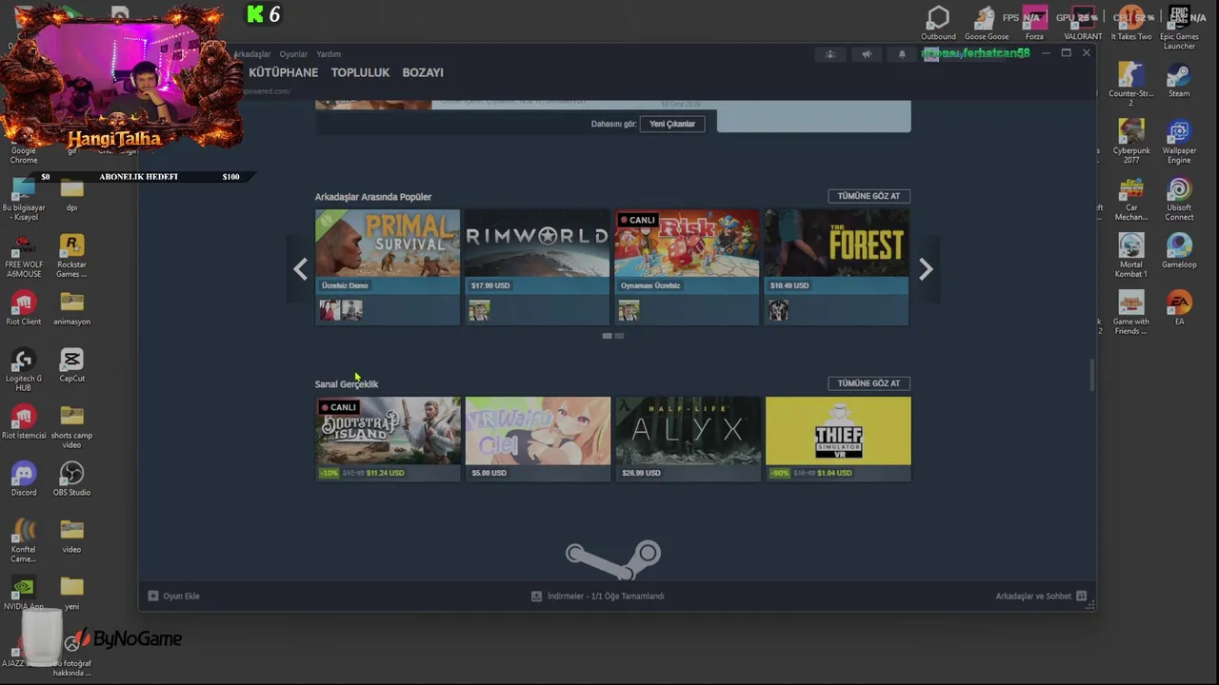Open Epic Games Launcher desktop shortcut

click(x=1179, y=28)
